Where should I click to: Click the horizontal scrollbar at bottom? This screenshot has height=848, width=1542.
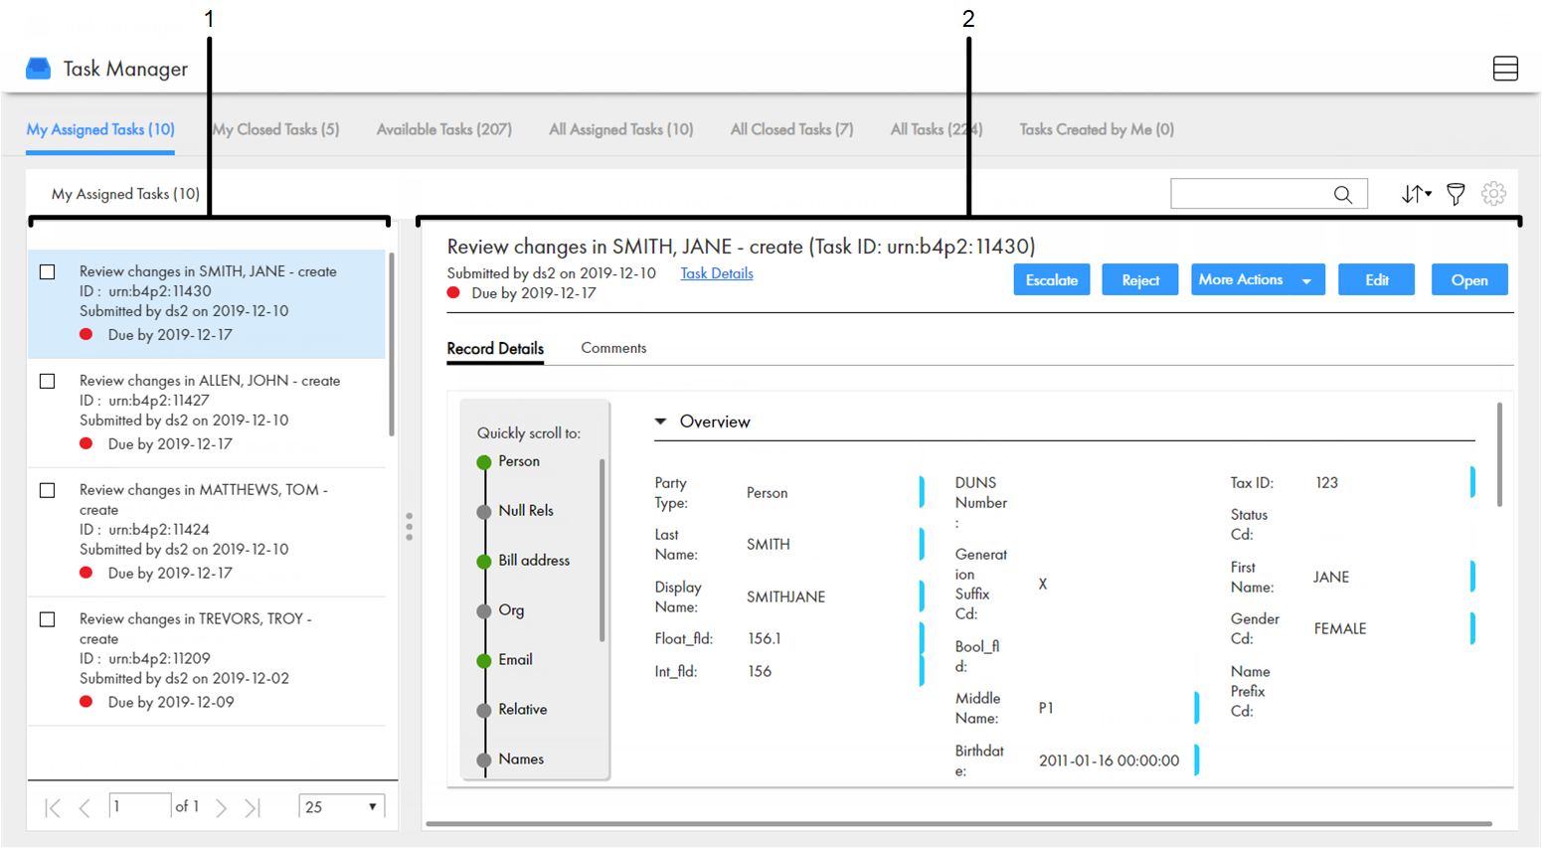click(958, 823)
